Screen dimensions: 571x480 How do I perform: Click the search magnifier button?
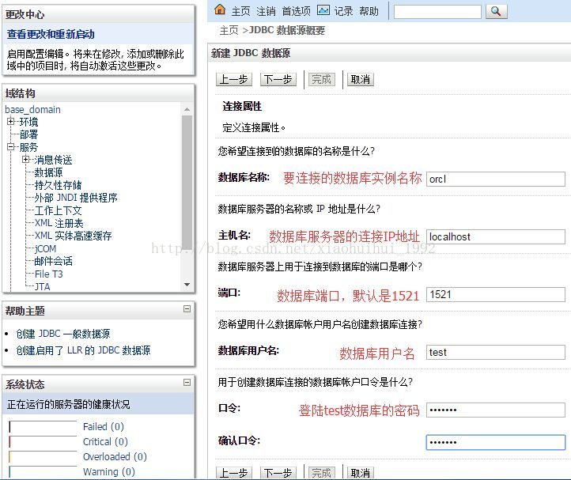click(x=496, y=12)
